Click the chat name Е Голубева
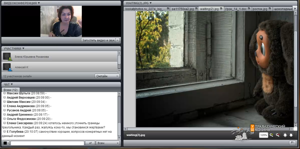Screen dimensions: 300x149 (x=15, y=132)
